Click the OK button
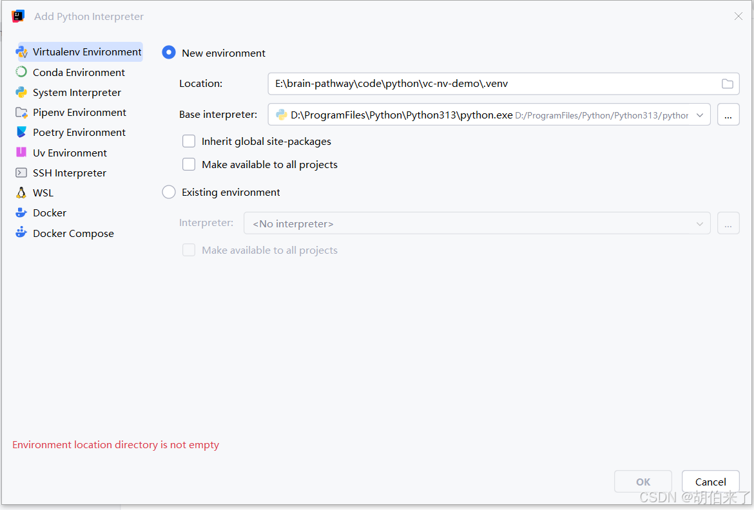754x510 pixels. (x=643, y=482)
